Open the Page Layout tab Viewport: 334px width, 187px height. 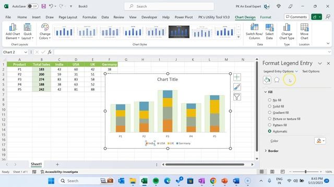click(x=68, y=17)
